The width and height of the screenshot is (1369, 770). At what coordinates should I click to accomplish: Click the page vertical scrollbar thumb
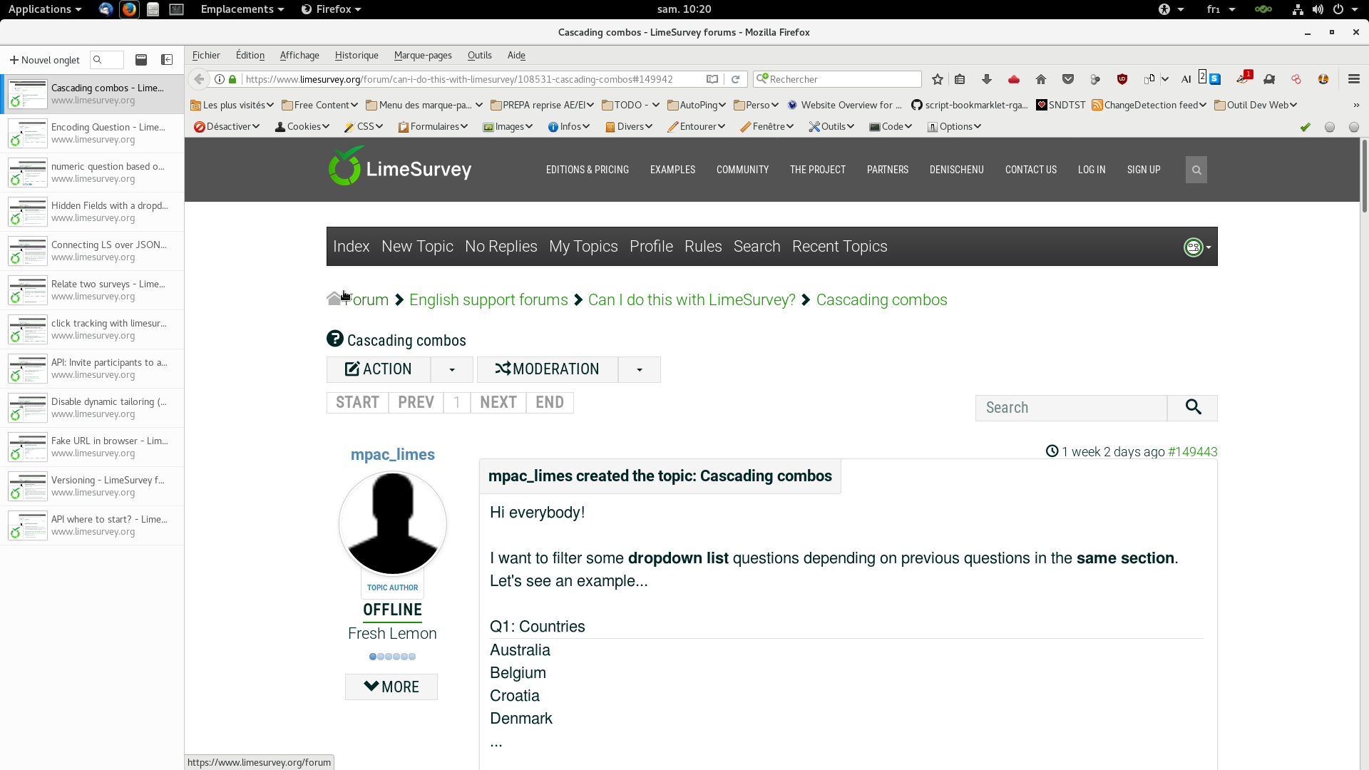(x=1365, y=175)
